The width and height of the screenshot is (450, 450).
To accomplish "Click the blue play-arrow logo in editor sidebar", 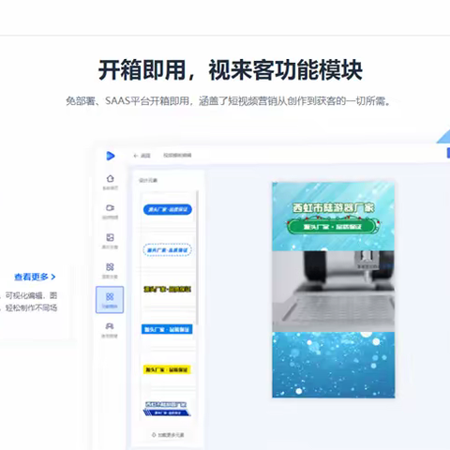I will [x=110, y=156].
